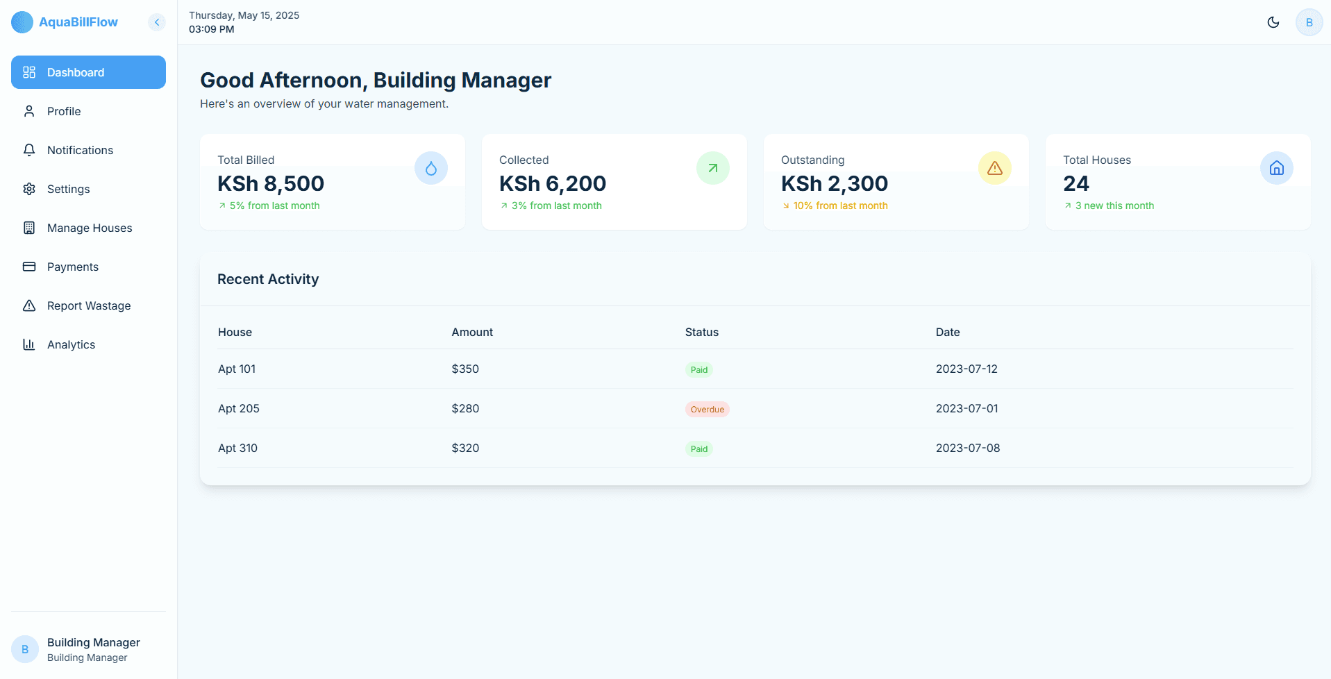Image resolution: width=1331 pixels, height=679 pixels.
Task: Click the Paid badge for Apt 101
Action: 698,369
